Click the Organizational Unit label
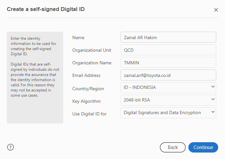This screenshot has height=159, width=225. coord(92,50)
